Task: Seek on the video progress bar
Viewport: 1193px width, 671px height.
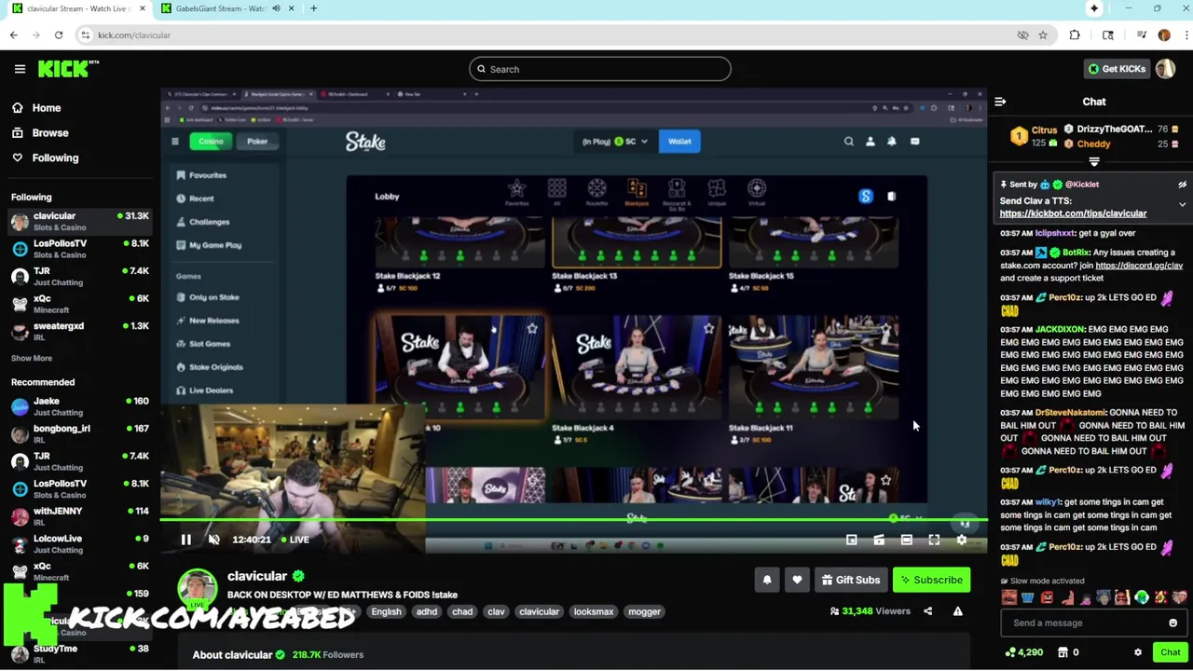Action: (x=573, y=519)
